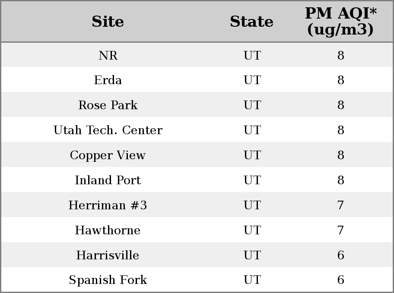Click the Rose Park site cell
The width and height of the screenshot is (394, 293).
[x=108, y=105]
